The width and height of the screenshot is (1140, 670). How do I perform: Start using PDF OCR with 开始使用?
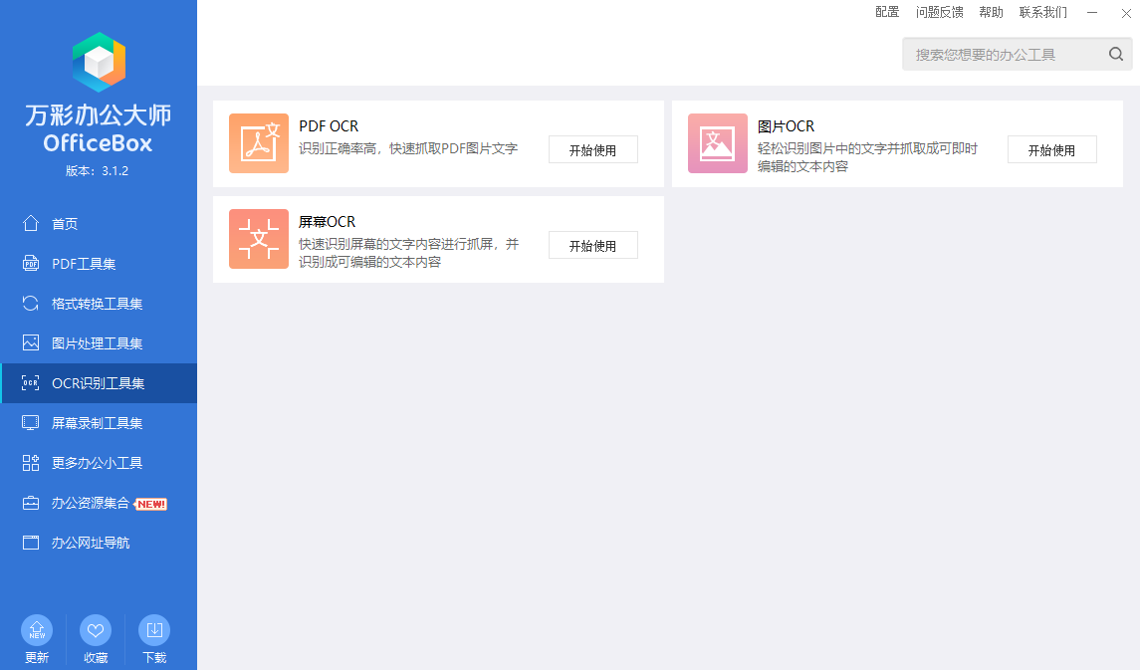pos(592,150)
